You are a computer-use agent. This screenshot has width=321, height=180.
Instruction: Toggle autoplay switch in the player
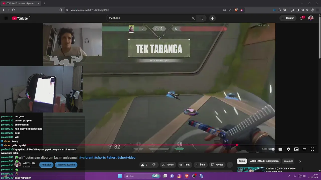(x=272, y=149)
